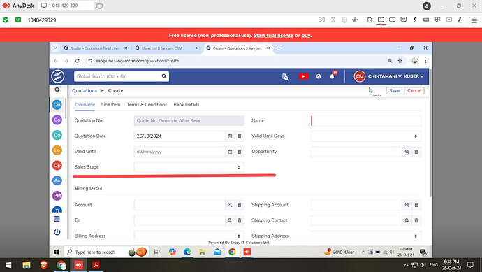Image resolution: width=482 pixels, height=272 pixels.
Task: Expand the Chintamani V. Kuber user menu
Action: click(x=389, y=76)
